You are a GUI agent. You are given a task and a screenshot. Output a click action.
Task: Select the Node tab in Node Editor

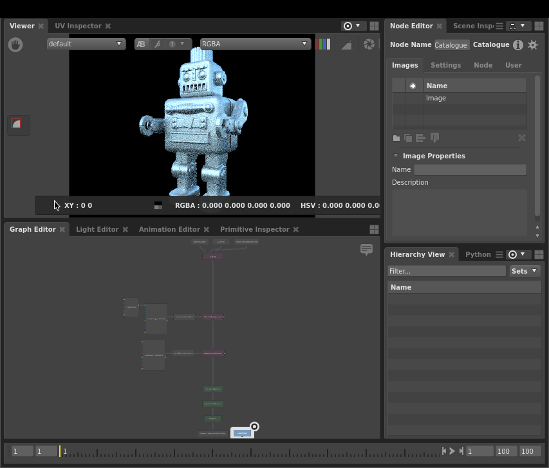[x=483, y=65]
